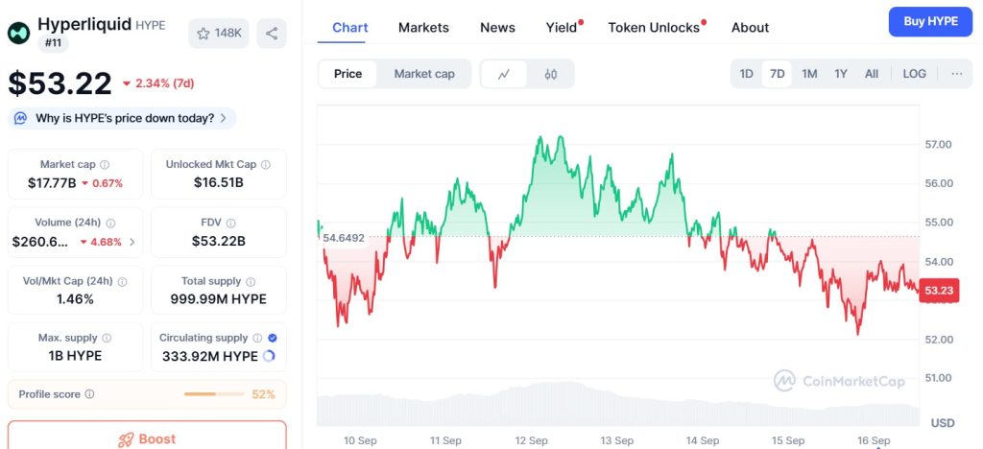The image size is (983, 449).
Task: Switch to candlestick chart icon
Action: pyautogui.click(x=550, y=74)
